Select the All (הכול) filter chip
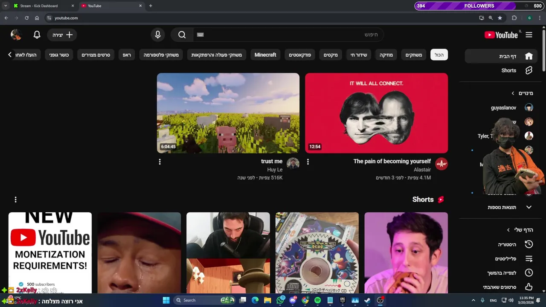This screenshot has height=307, width=546. [439, 55]
